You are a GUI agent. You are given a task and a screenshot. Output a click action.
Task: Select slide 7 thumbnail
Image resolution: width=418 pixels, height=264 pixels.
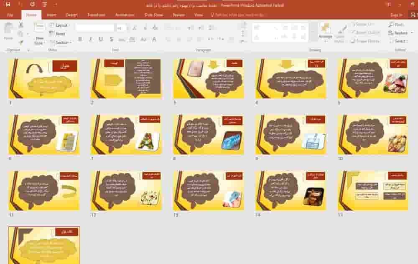(126, 135)
